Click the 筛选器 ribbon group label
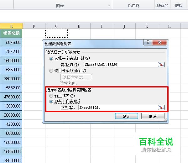Viewport: 188px width, 163px height. (x=163, y=5)
